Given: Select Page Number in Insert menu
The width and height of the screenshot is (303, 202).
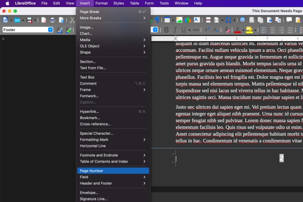Looking at the screenshot, I should tap(113, 171).
